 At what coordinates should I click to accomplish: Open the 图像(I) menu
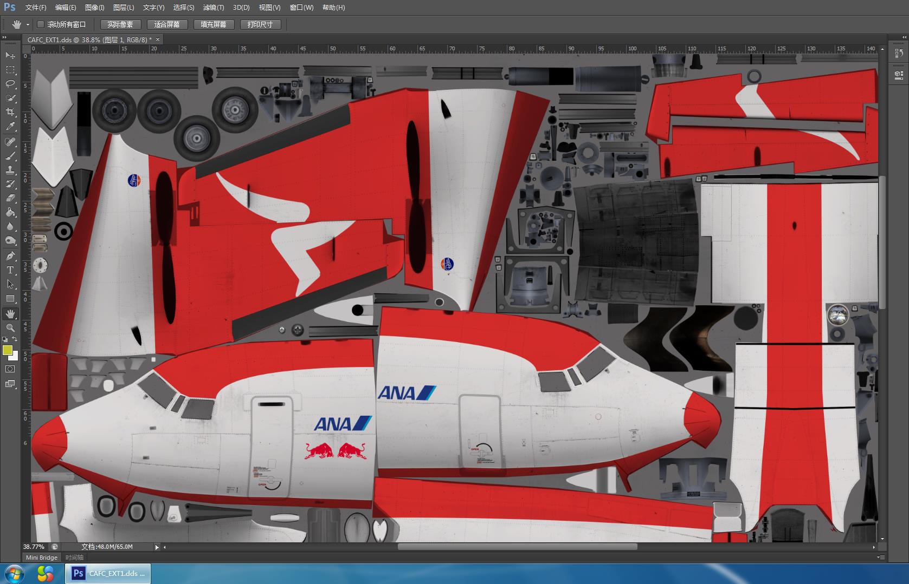coord(95,8)
